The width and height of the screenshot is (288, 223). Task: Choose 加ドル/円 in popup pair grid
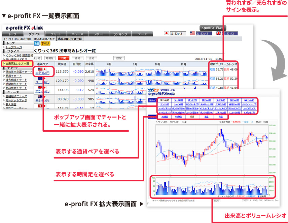click(235, 100)
